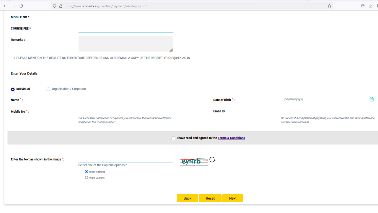Select the Individual radio button
The height and width of the screenshot is (213, 378).
coord(13,89)
